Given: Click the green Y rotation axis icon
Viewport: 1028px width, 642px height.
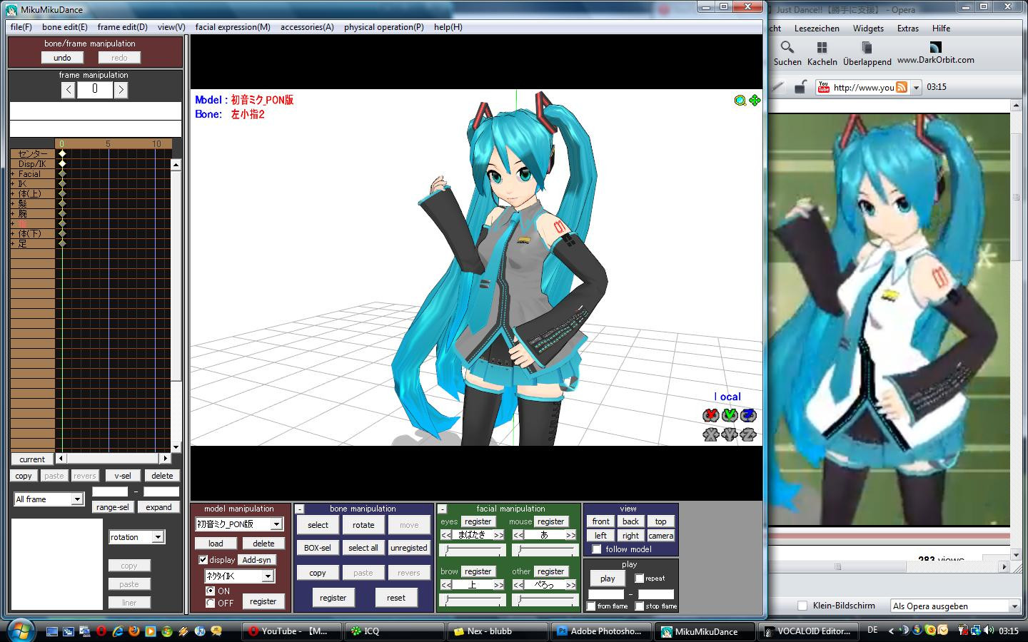Looking at the screenshot, I should 729,415.
